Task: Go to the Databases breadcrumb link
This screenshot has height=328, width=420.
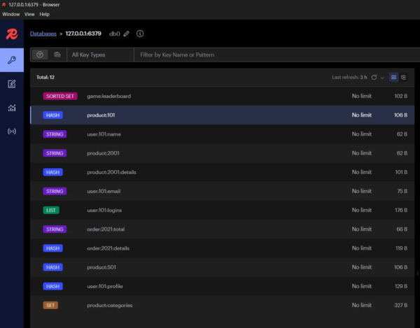Action: point(43,34)
